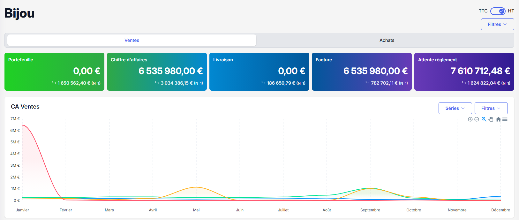This screenshot has height=220, width=519.
Task: Activate the selection zoom magnifier tool
Action: (x=484, y=119)
